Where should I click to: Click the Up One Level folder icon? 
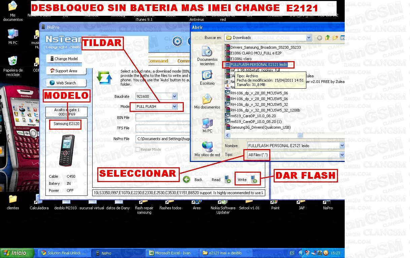(x=327, y=38)
